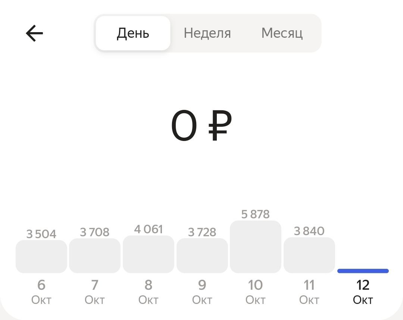
Task: Switch to the Неделя tab
Action: 207,33
